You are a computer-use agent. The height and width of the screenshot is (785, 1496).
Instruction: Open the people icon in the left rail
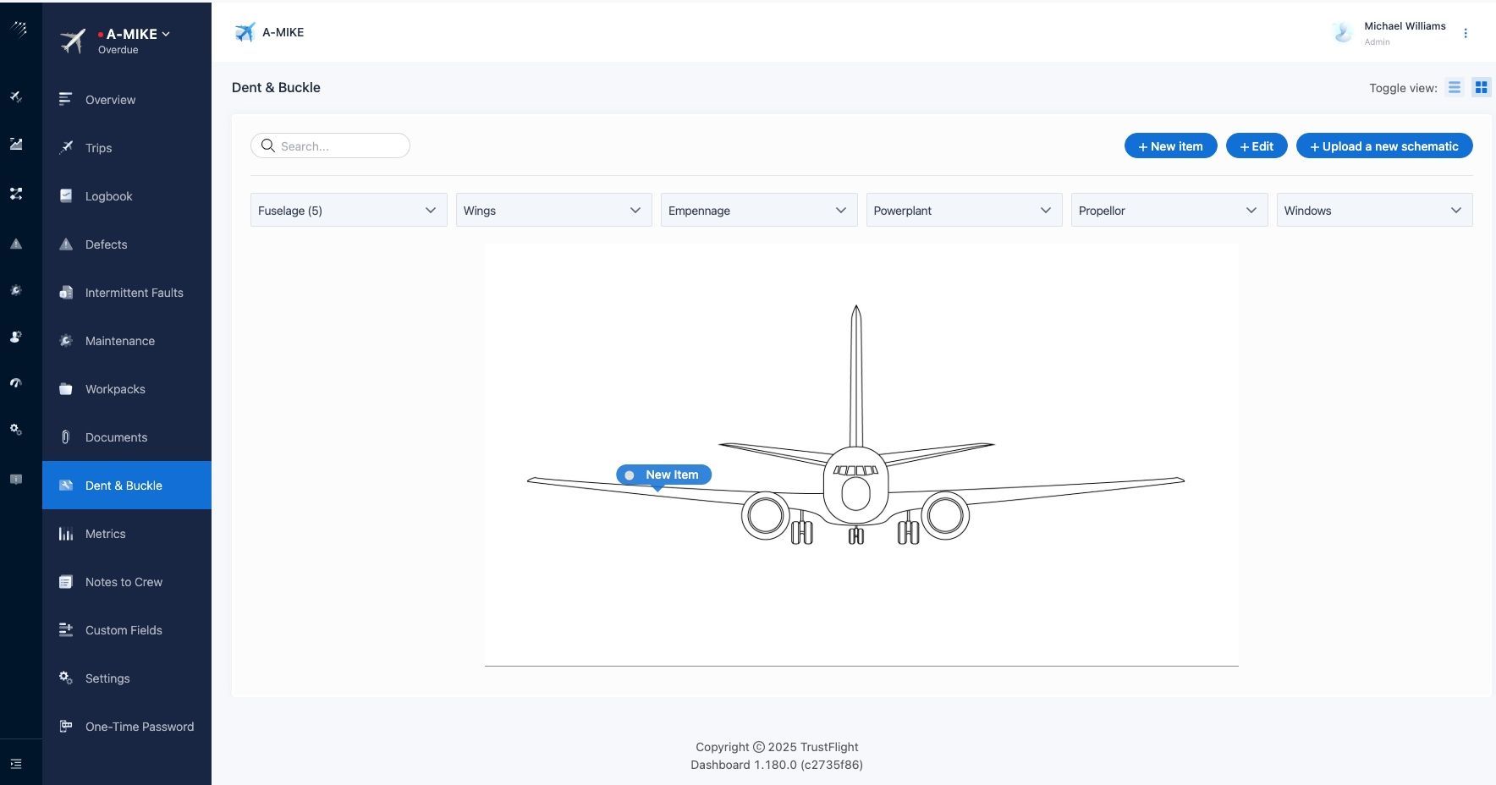coord(16,337)
